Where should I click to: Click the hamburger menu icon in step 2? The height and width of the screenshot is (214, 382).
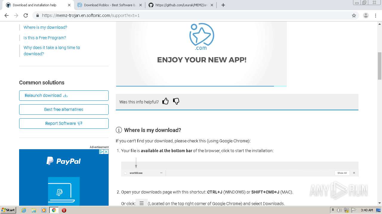coord(141,203)
